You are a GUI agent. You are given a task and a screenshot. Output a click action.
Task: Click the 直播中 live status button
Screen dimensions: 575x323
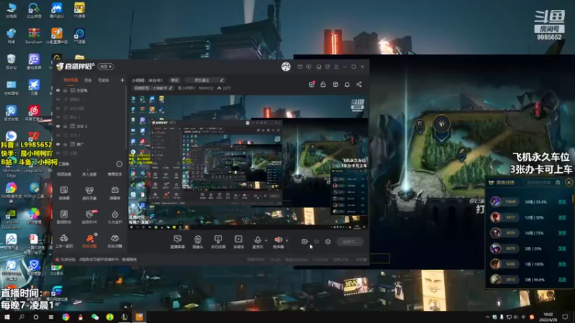(x=349, y=242)
